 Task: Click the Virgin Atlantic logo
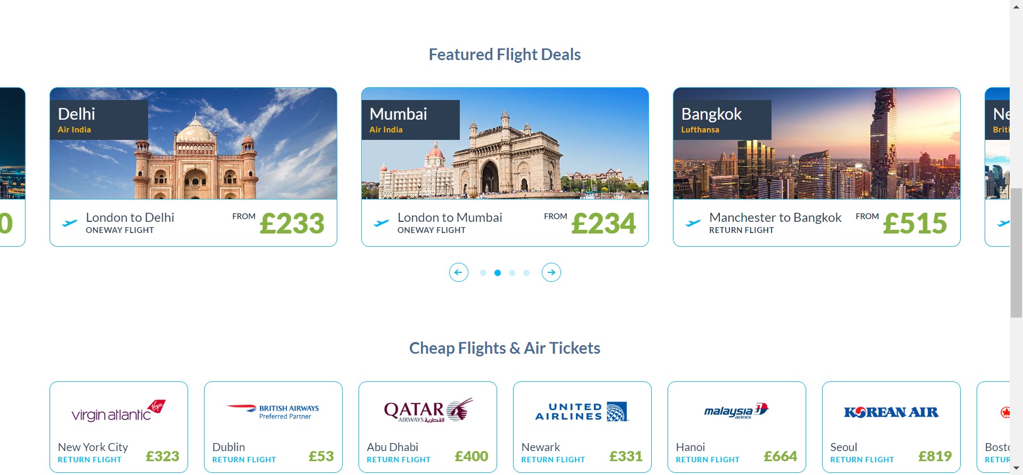pos(118,411)
